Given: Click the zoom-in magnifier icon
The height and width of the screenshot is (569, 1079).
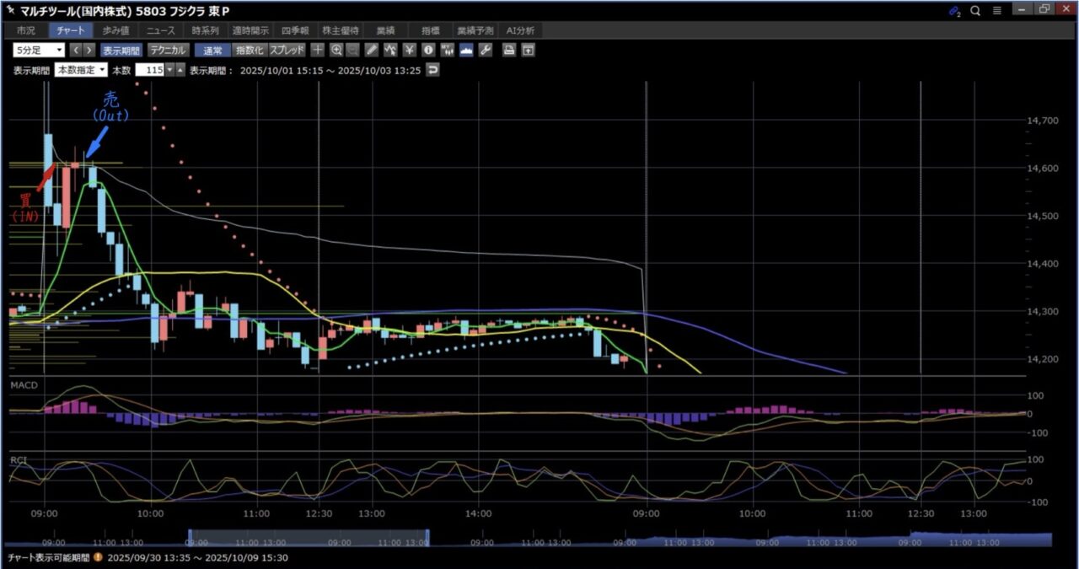Looking at the screenshot, I should [336, 51].
